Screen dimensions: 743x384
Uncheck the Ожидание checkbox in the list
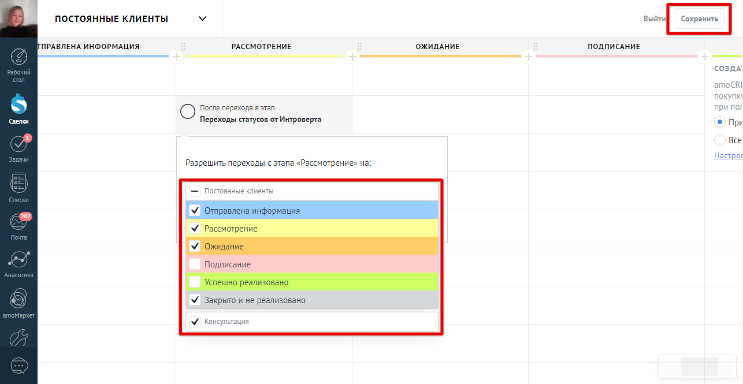coord(195,246)
